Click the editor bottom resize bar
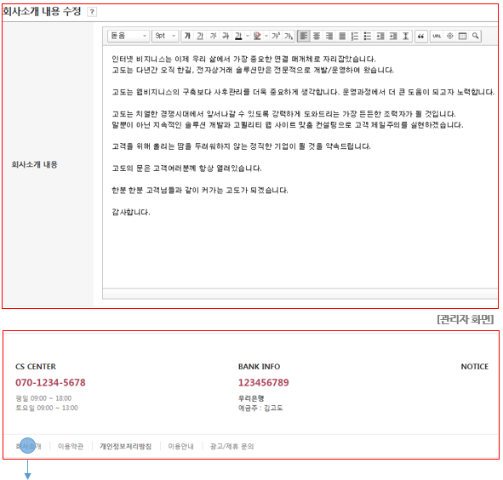This screenshot has width=503, height=480. (x=300, y=294)
